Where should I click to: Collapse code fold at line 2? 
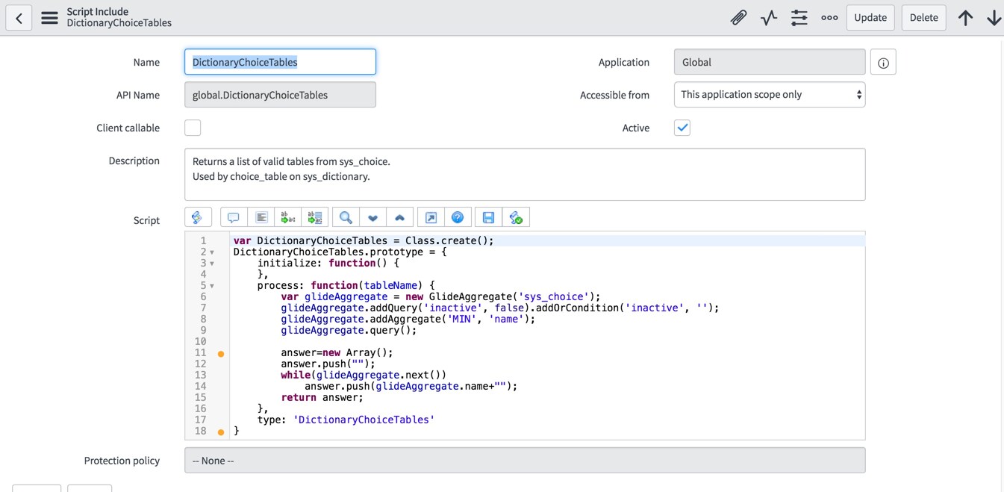(212, 252)
